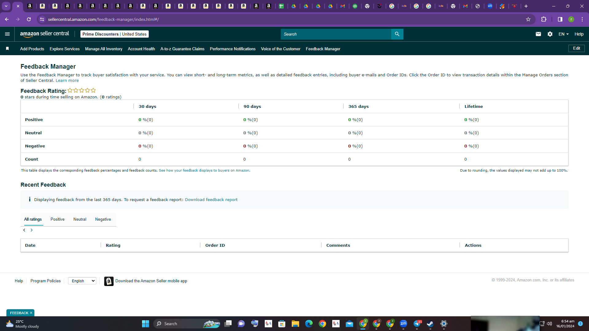The width and height of the screenshot is (589, 331).
Task: Select the All ratings tab
Action: point(33,219)
